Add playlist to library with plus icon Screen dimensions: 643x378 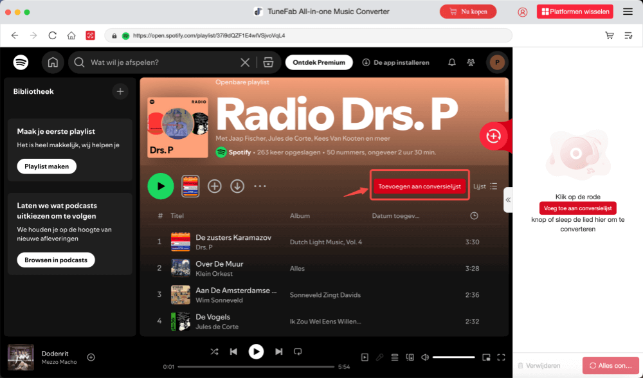[215, 186]
